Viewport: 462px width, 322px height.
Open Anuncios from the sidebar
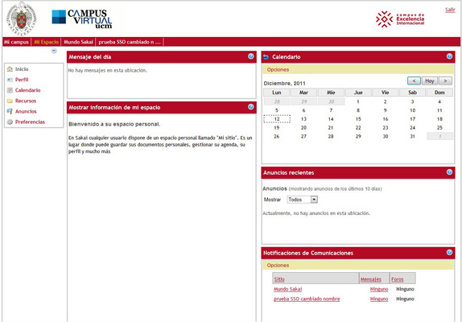point(26,111)
